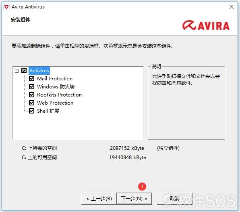The image size is (240, 212).
Task: Select the Shell 扩展 tree item
Action: coord(48,111)
